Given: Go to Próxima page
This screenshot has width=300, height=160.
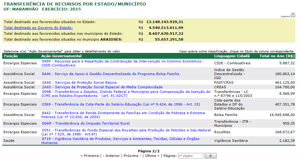Looking at the screenshot, I should tap(132, 156).
